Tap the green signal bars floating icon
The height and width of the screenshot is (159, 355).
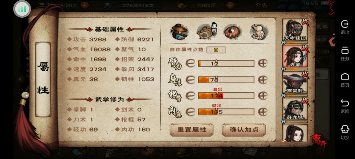pos(22,9)
